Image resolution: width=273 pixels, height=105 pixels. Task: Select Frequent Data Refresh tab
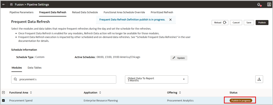[53, 12]
